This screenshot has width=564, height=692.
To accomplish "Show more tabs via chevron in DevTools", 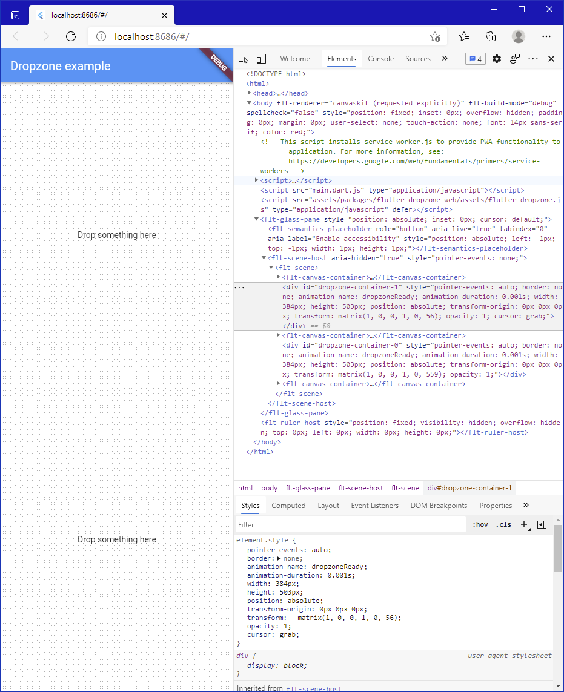I will tap(444, 58).
